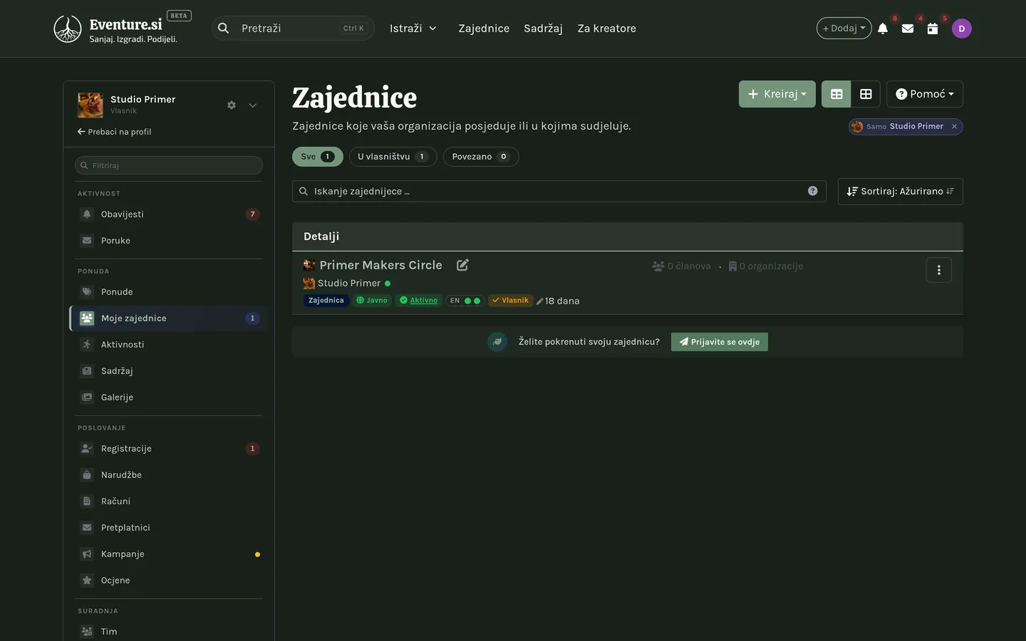Viewport: 1026px width, 641px height.
Task: Open the Istraži menu in navbar
Action: click(413, 28)
